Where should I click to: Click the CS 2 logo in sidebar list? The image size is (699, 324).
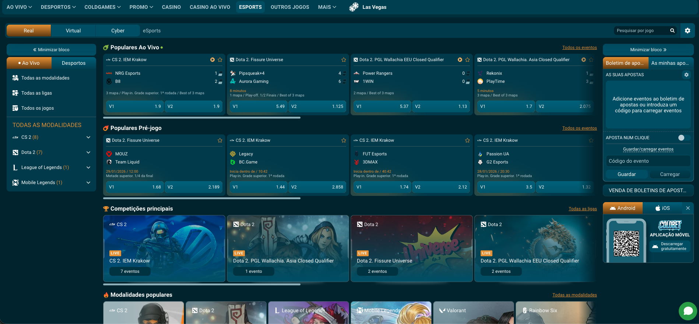point(15,137)
